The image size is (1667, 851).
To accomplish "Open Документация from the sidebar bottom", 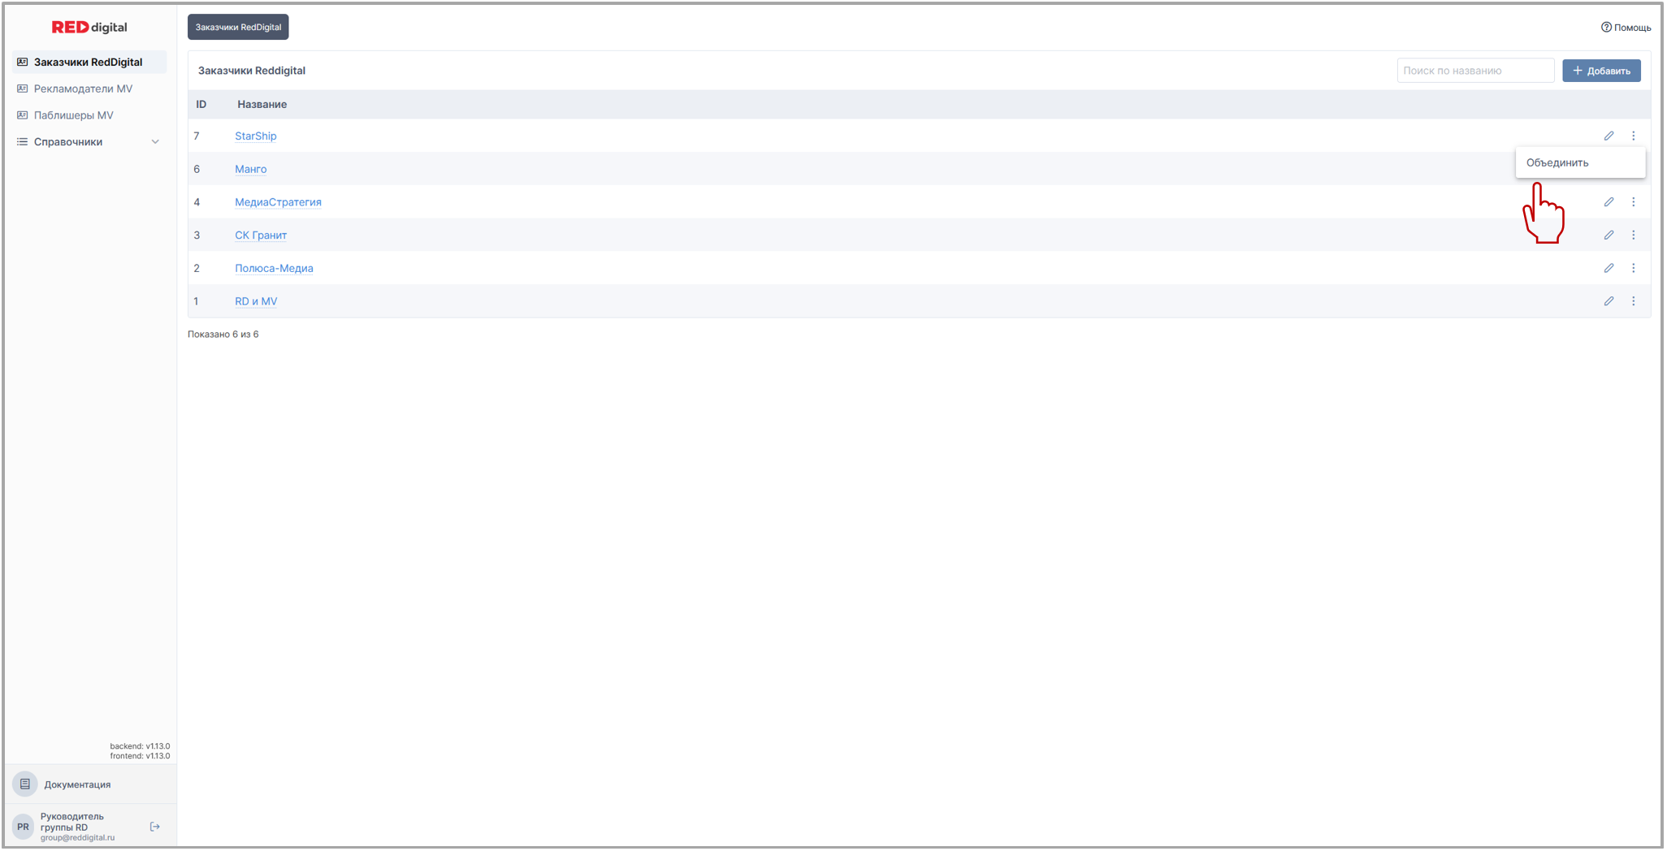I will click(77, 784).
